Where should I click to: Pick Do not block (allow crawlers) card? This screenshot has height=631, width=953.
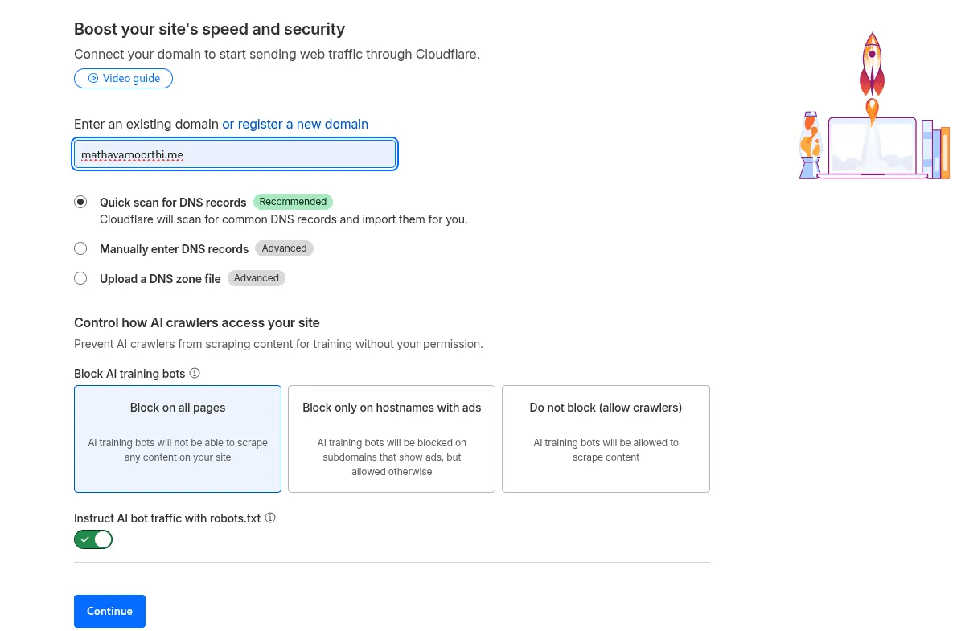(x=606, y=438)
